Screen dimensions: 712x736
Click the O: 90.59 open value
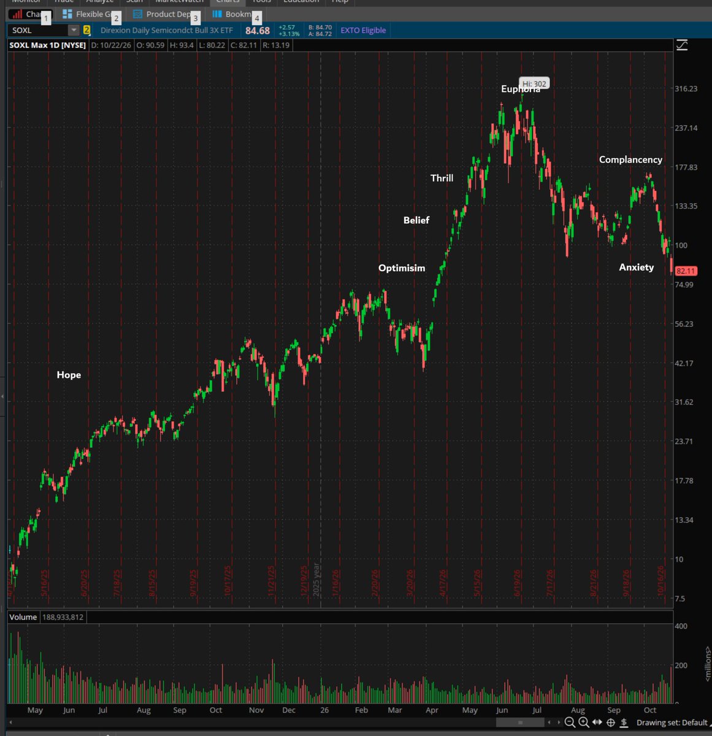click(x=150, y=45)
